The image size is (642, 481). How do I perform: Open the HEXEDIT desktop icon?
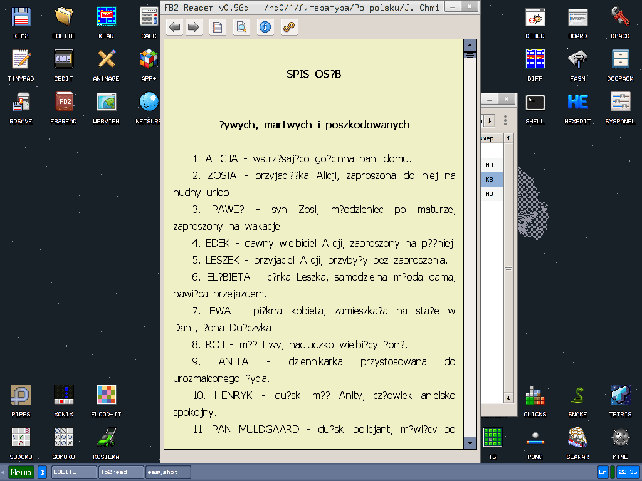[577, 106]
